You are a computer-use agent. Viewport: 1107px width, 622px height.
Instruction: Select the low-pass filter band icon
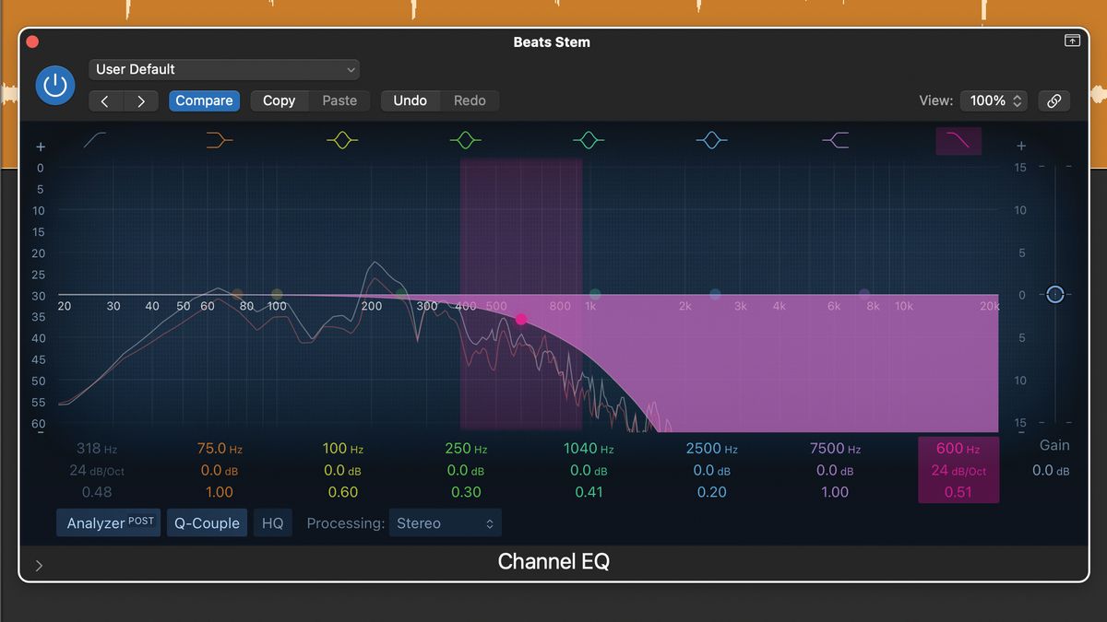[958, 140]
